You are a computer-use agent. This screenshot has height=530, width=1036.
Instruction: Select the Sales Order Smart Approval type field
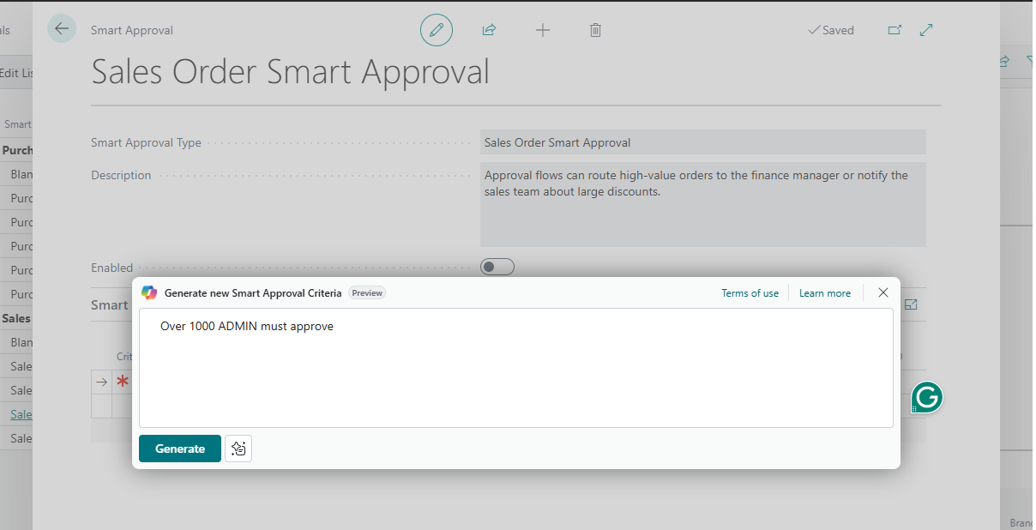[x=703, y=142]
